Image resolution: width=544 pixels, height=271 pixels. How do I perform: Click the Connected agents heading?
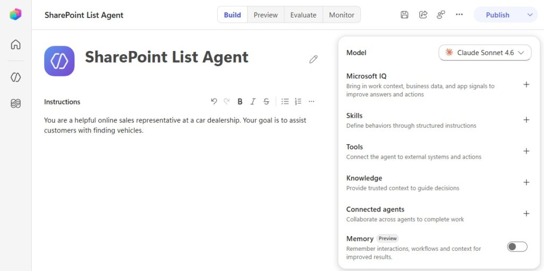click(x=375, y=209)
